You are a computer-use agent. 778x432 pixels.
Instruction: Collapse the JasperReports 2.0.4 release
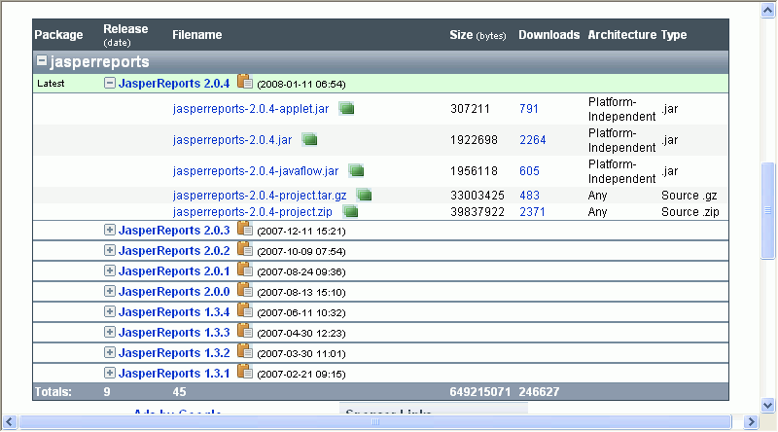pos(110,83)
